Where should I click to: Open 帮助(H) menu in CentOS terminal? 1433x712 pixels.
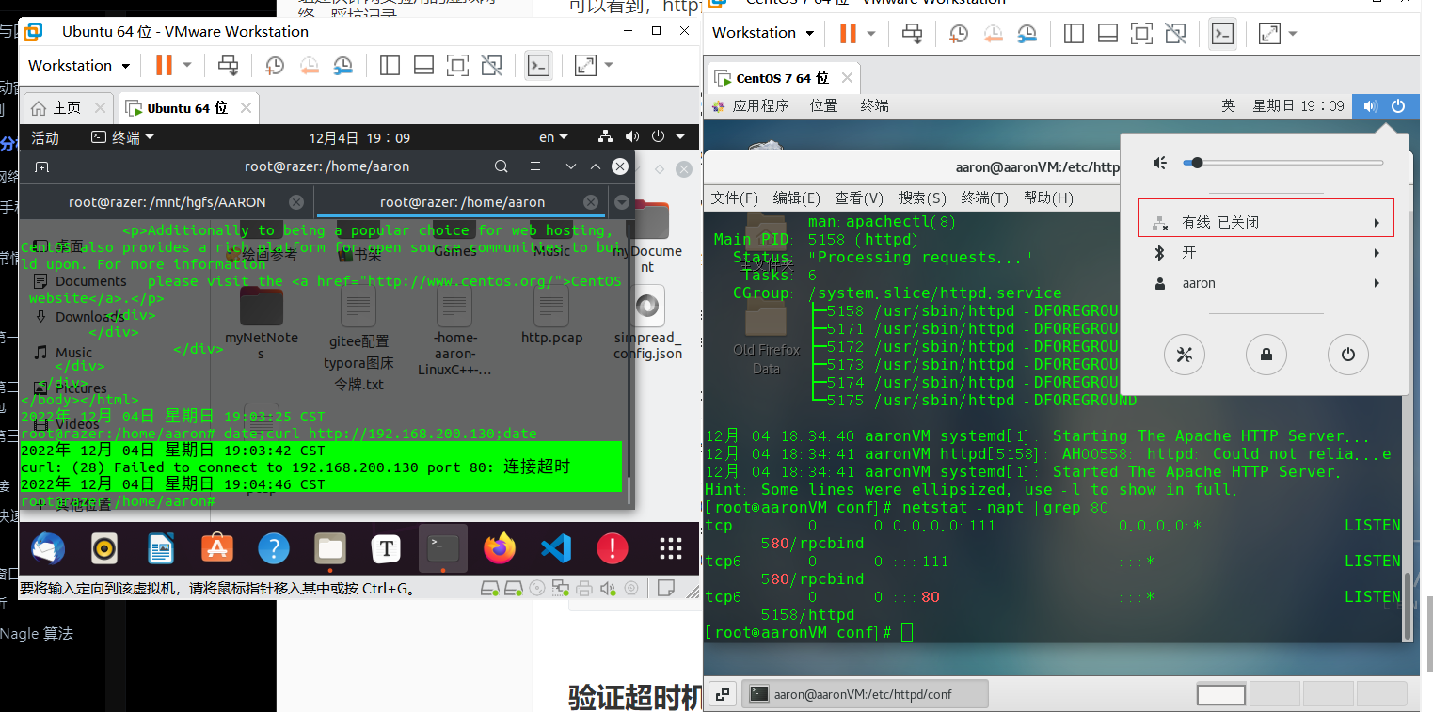click(x=1048, y=198)
